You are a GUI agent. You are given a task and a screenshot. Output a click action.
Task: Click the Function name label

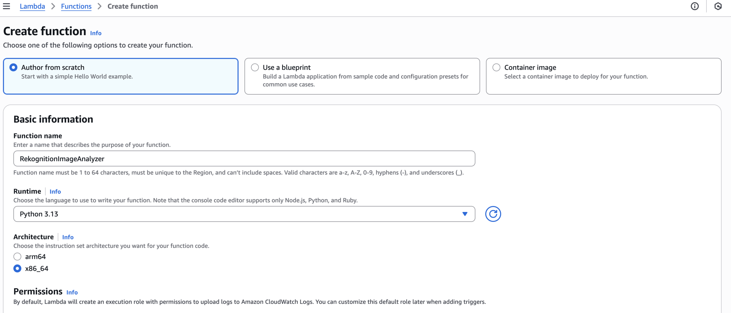pyautogui.click(x=38, y=136)
